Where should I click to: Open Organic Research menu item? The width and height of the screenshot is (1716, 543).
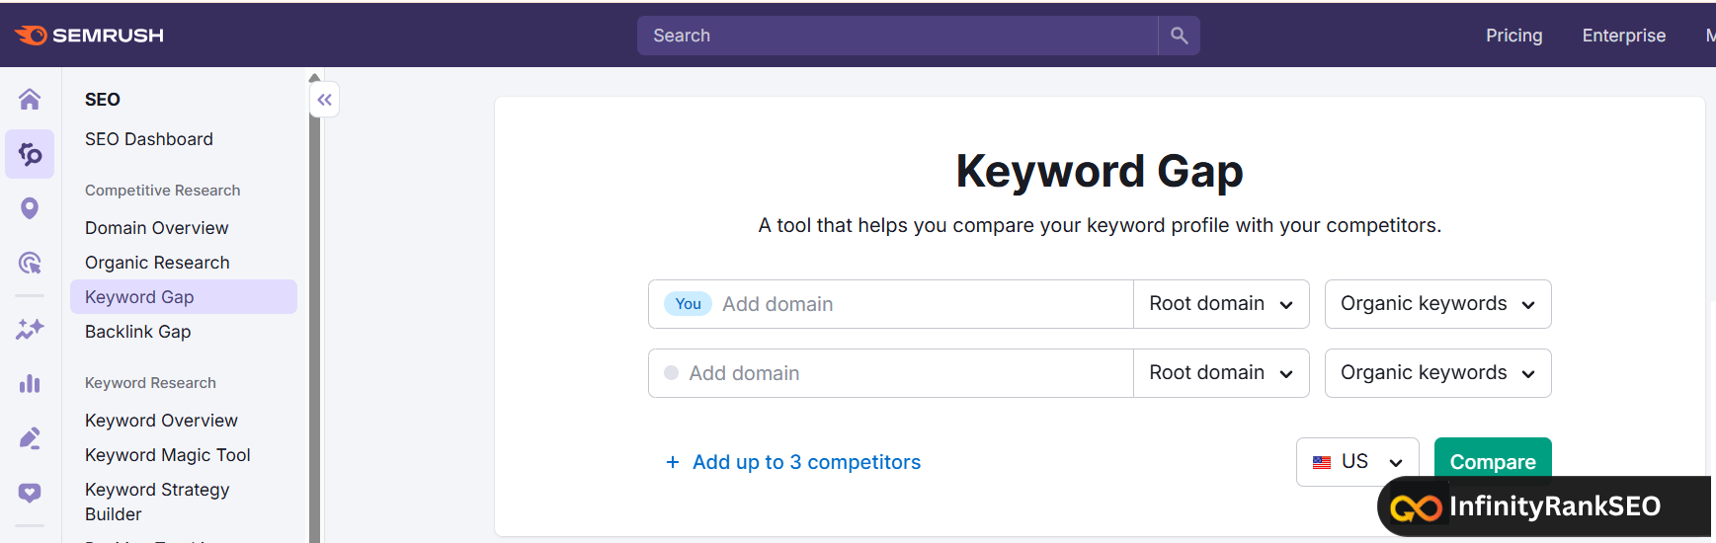click(x=157, y=263)
